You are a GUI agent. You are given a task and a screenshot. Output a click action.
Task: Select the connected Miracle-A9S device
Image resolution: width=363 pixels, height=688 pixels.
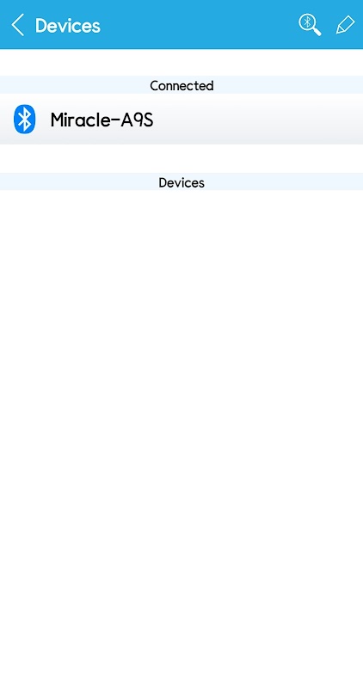(181, 119)
